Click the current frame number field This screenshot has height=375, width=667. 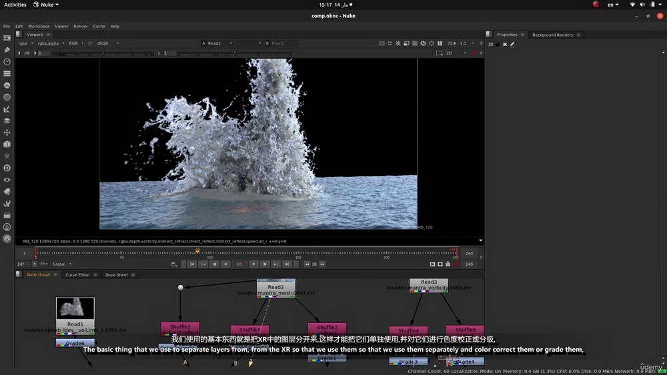click(x=239, y=264)
